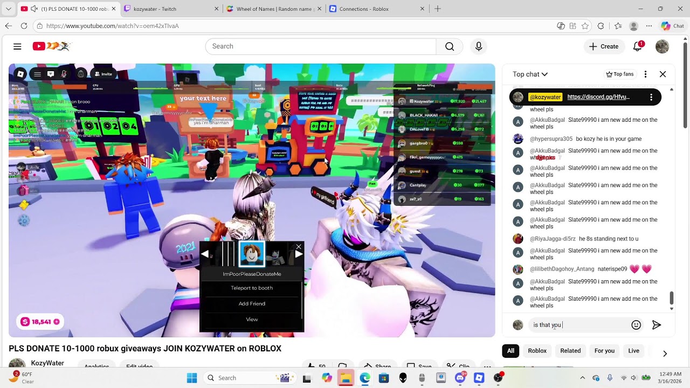Screen dimensions: 690x388
Task: Click the YouTube search magnifier button
Action: pos(450,46)
